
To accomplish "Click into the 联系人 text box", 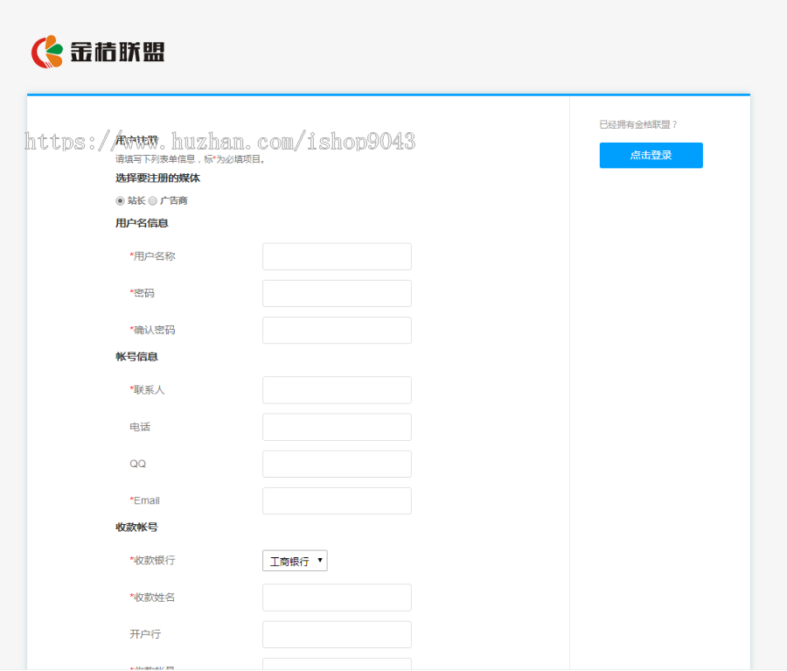I will [337, 390].
